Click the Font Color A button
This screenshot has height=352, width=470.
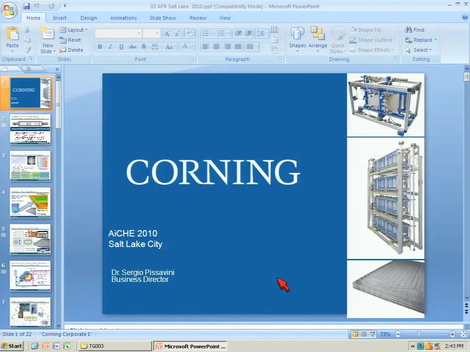pos(185,46)
